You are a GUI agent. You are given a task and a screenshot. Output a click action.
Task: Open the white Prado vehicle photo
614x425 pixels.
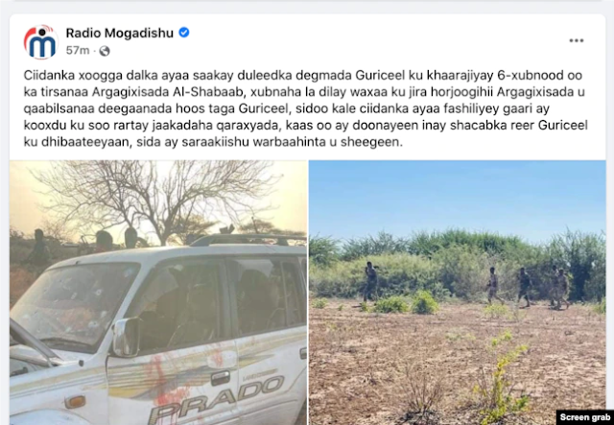point(158,293)
